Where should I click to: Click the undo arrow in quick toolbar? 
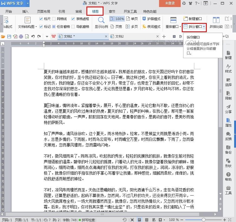(33, 37)
